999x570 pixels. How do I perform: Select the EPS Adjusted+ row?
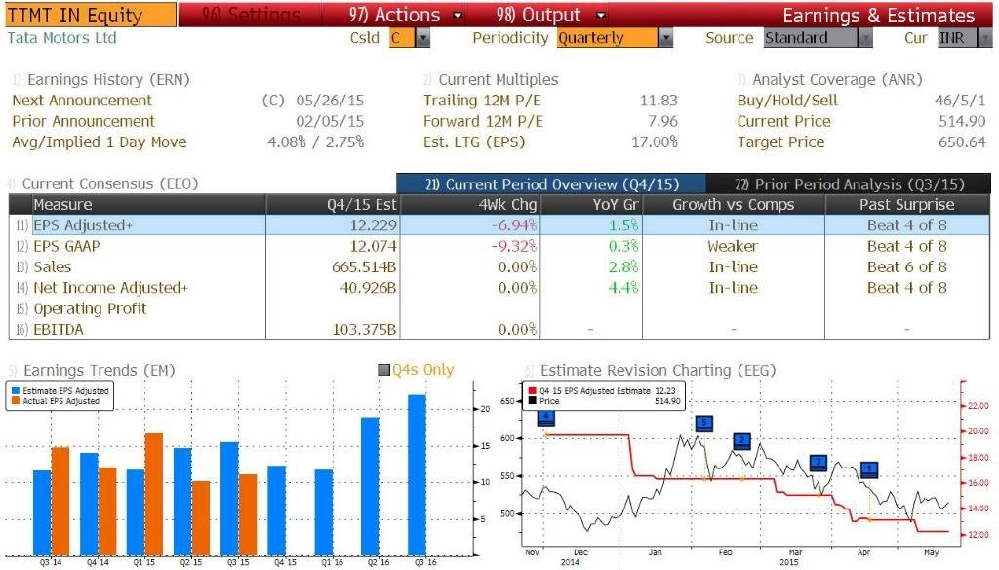point(499,225)
